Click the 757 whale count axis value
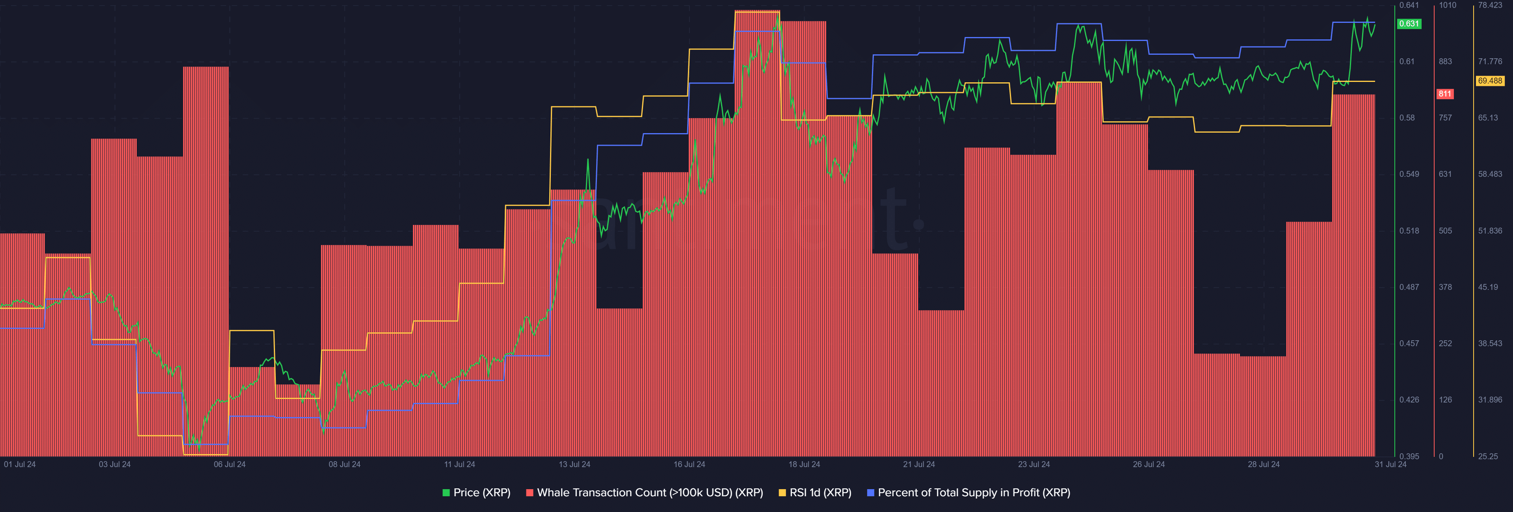Screen dimensions: 1513x512 1445,118
